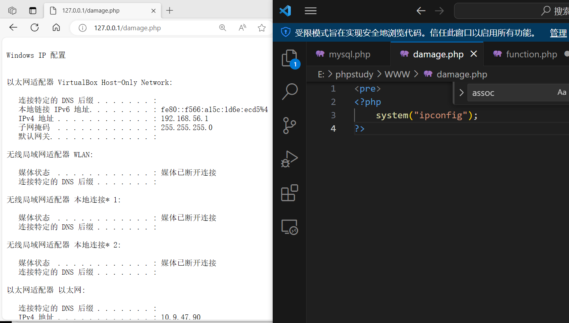Open a new browser tab with plus
The image size is (569, 323).
(x=170, y=11)
